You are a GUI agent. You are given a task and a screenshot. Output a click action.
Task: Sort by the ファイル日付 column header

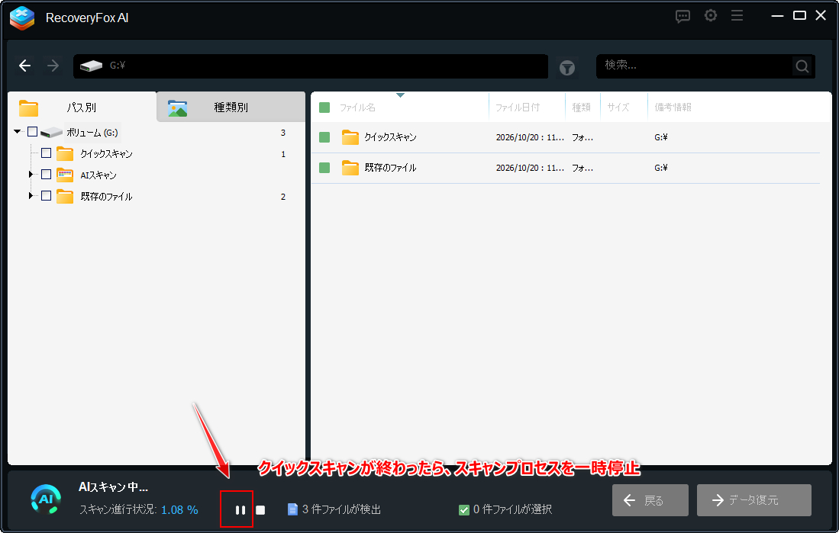coord(518,108)
